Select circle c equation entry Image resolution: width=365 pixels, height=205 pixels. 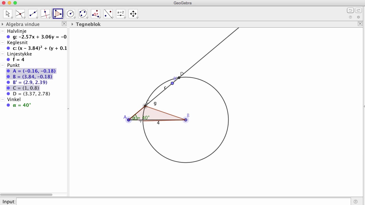[x=40, y=48]
